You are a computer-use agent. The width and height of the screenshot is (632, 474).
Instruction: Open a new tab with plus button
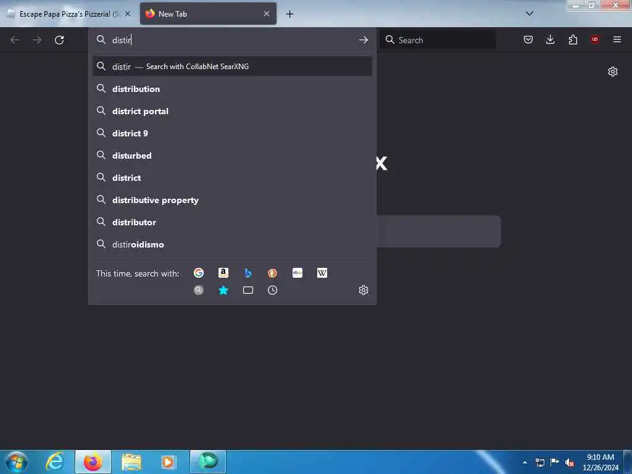289,14
